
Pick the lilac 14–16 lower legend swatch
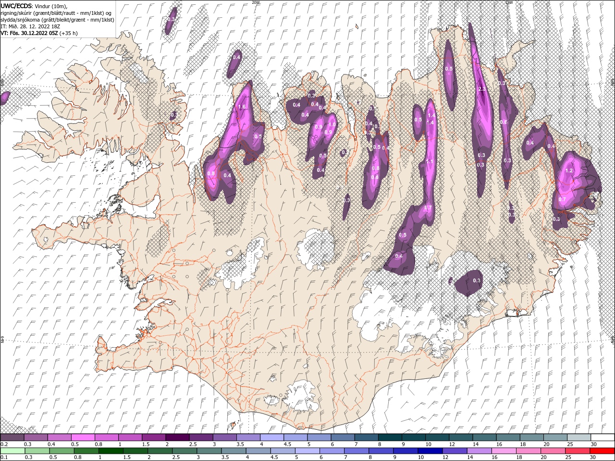(x=479, y=451)
